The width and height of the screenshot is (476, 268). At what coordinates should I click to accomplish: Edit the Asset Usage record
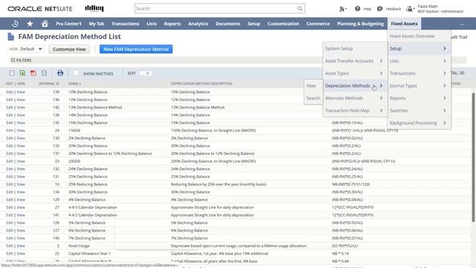coord(10,246)
